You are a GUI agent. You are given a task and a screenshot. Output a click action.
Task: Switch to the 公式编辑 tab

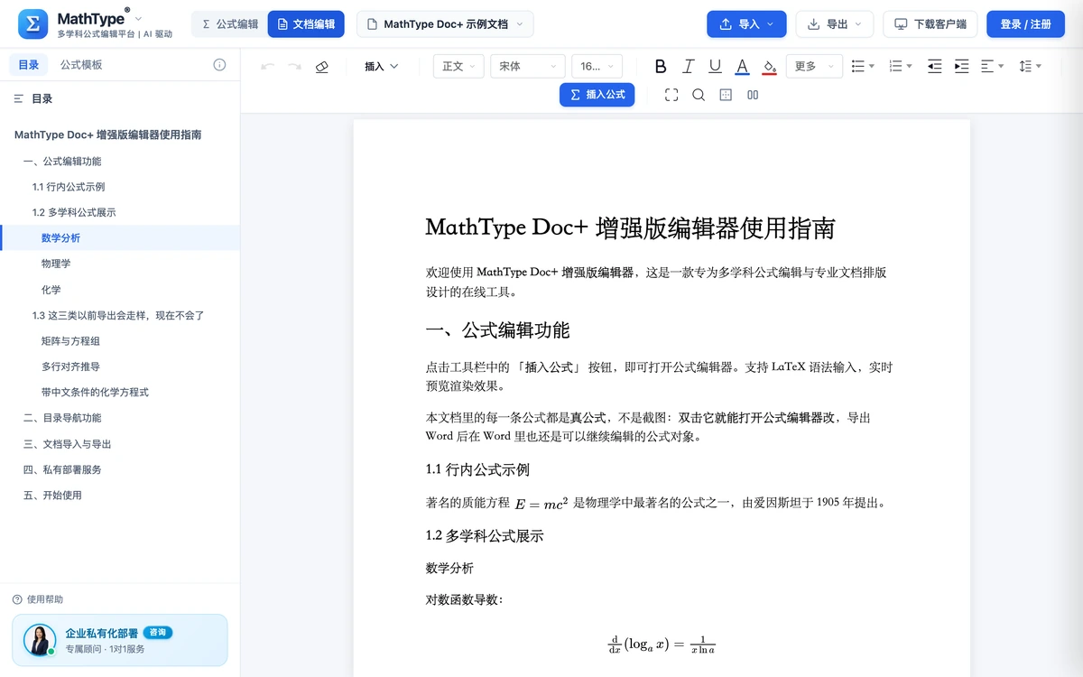pos(230,24)
